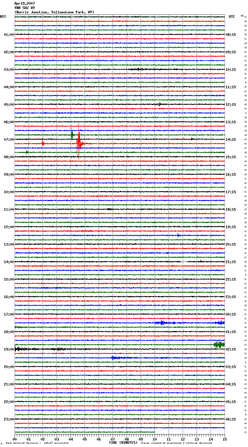Click the "DC" column heading
Screen dimensions: 248x447
pyautogui.click(x=242, y=16)
